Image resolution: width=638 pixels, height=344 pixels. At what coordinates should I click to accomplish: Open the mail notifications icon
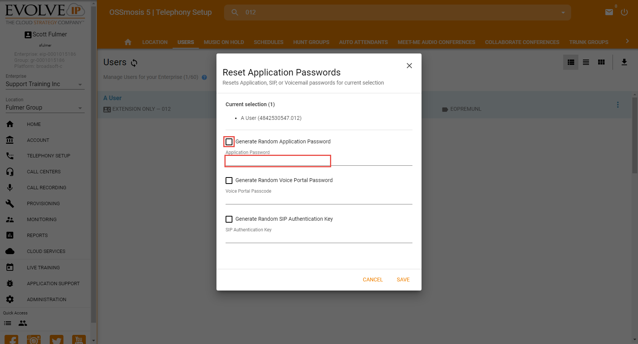[609, 12]
